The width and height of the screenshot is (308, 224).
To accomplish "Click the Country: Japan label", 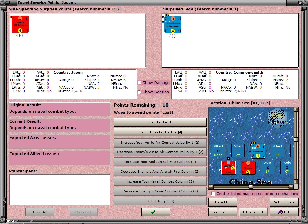I will (x=68, y=72).
